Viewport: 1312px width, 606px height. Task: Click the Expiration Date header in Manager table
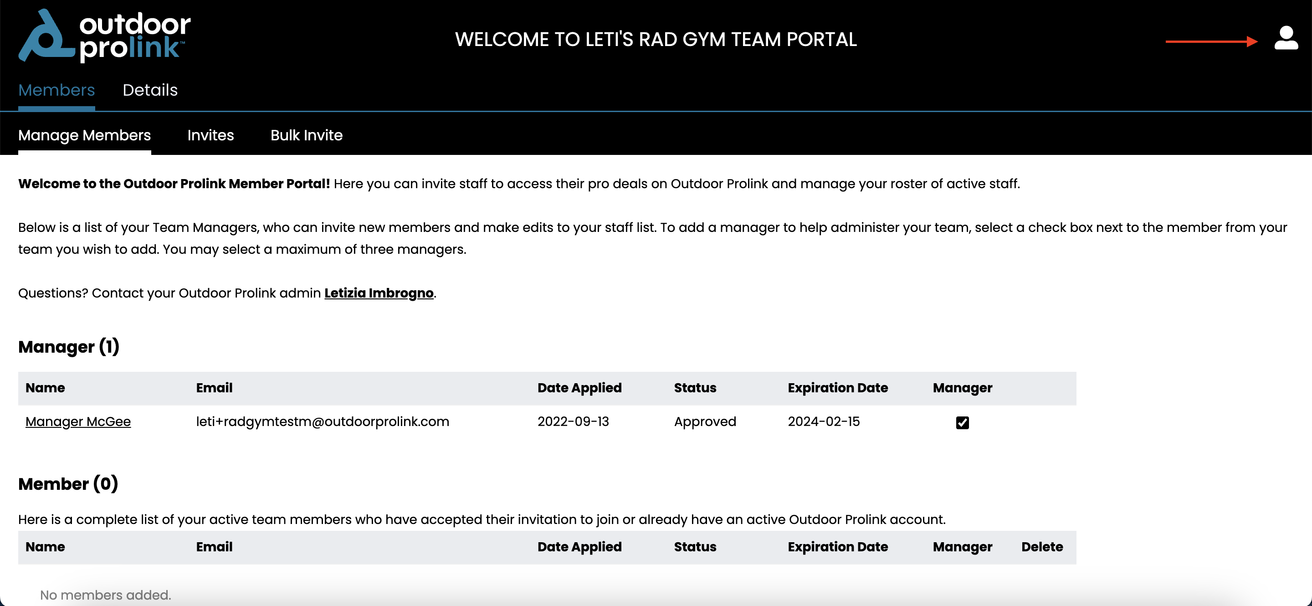(838, 388)
